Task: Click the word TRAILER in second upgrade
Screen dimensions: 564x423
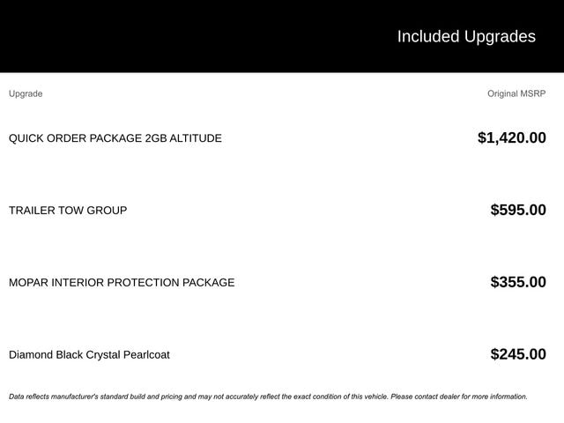Action: click(x=32, y=211)
